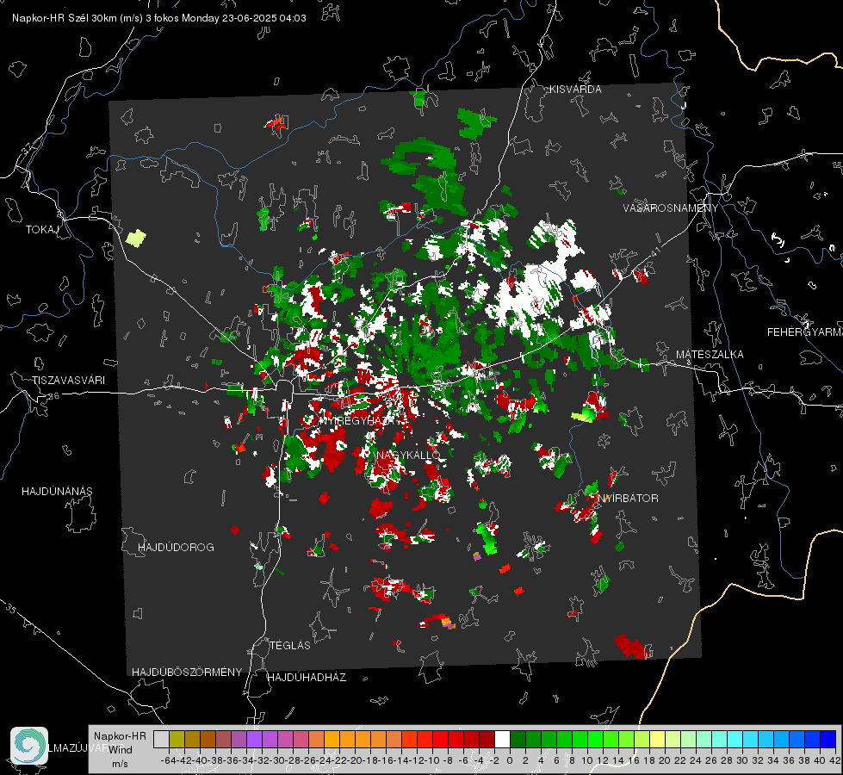This screenshot has height=775, width=843.
Task: Click the '-64' value on the legend scale
Action: (x=168, y=761)
